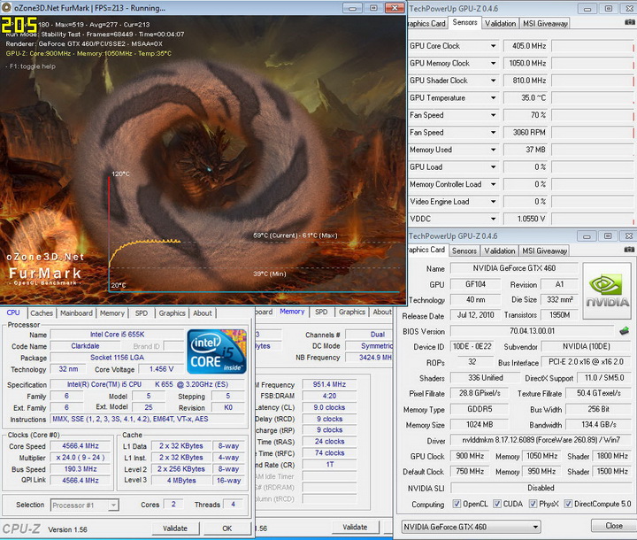The image size is (637, 540).
Task: Click the VDDC reading 1.0550 V
Action: point(526,219)
